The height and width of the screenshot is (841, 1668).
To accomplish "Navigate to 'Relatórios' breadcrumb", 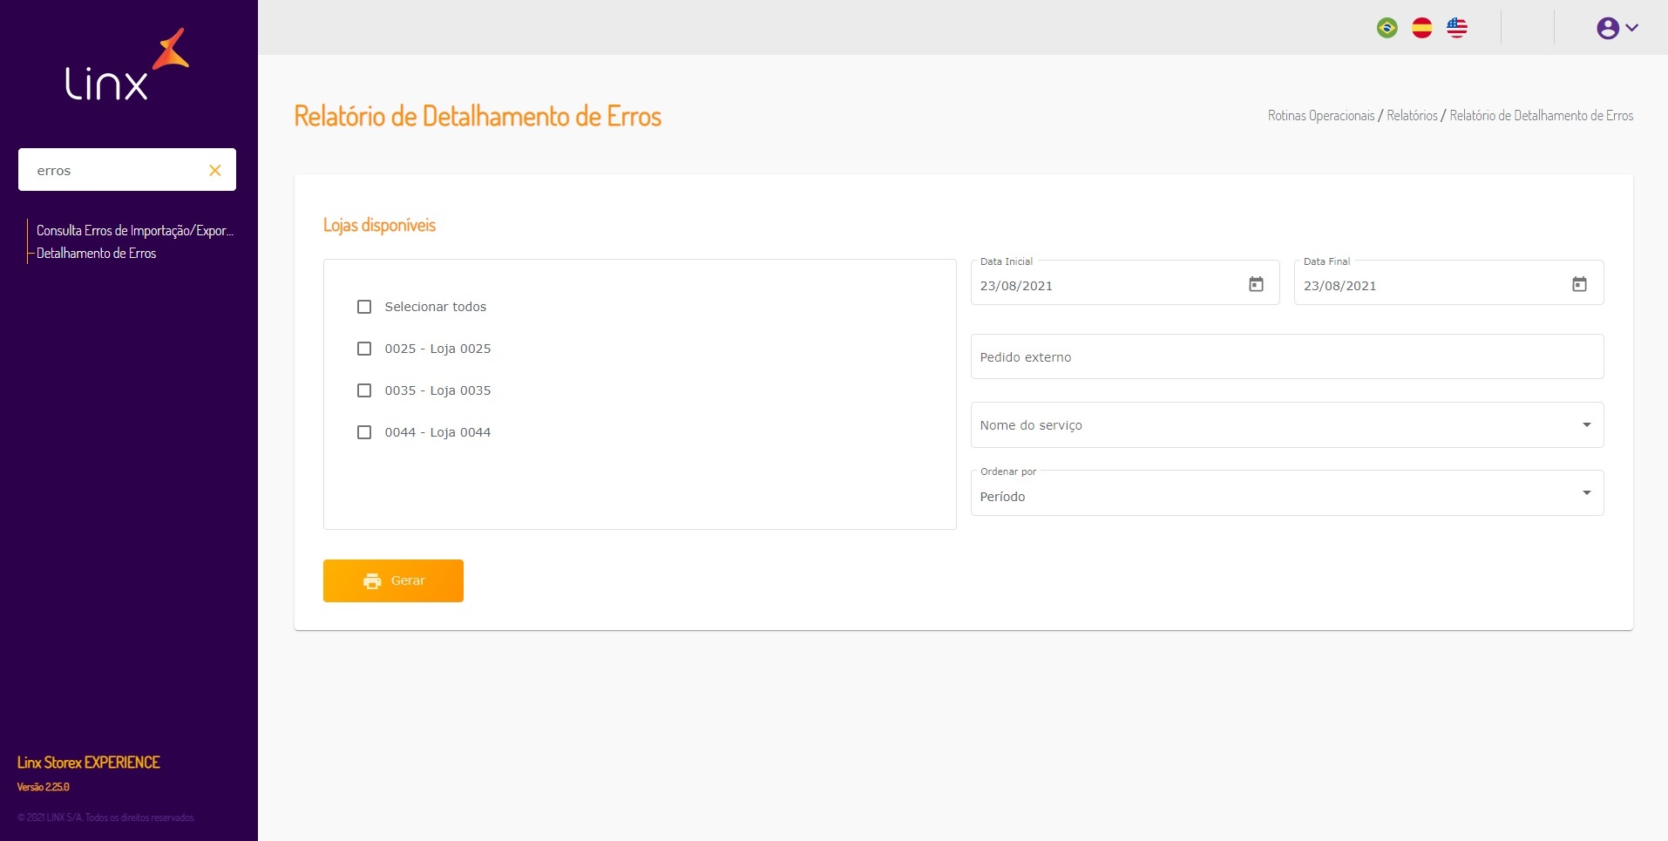I will [x=1412, y=115].
